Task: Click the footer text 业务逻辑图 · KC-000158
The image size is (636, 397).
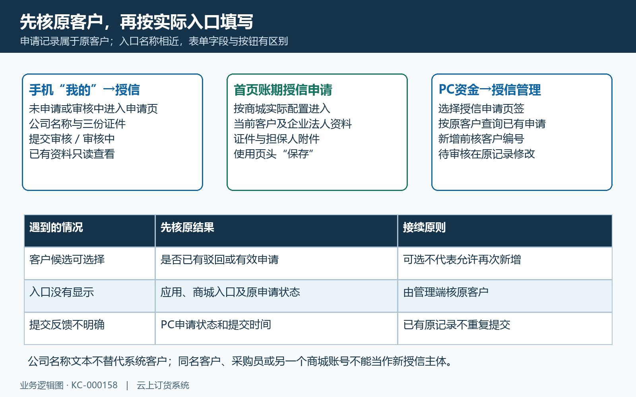Action: click(x=69, y=385)
